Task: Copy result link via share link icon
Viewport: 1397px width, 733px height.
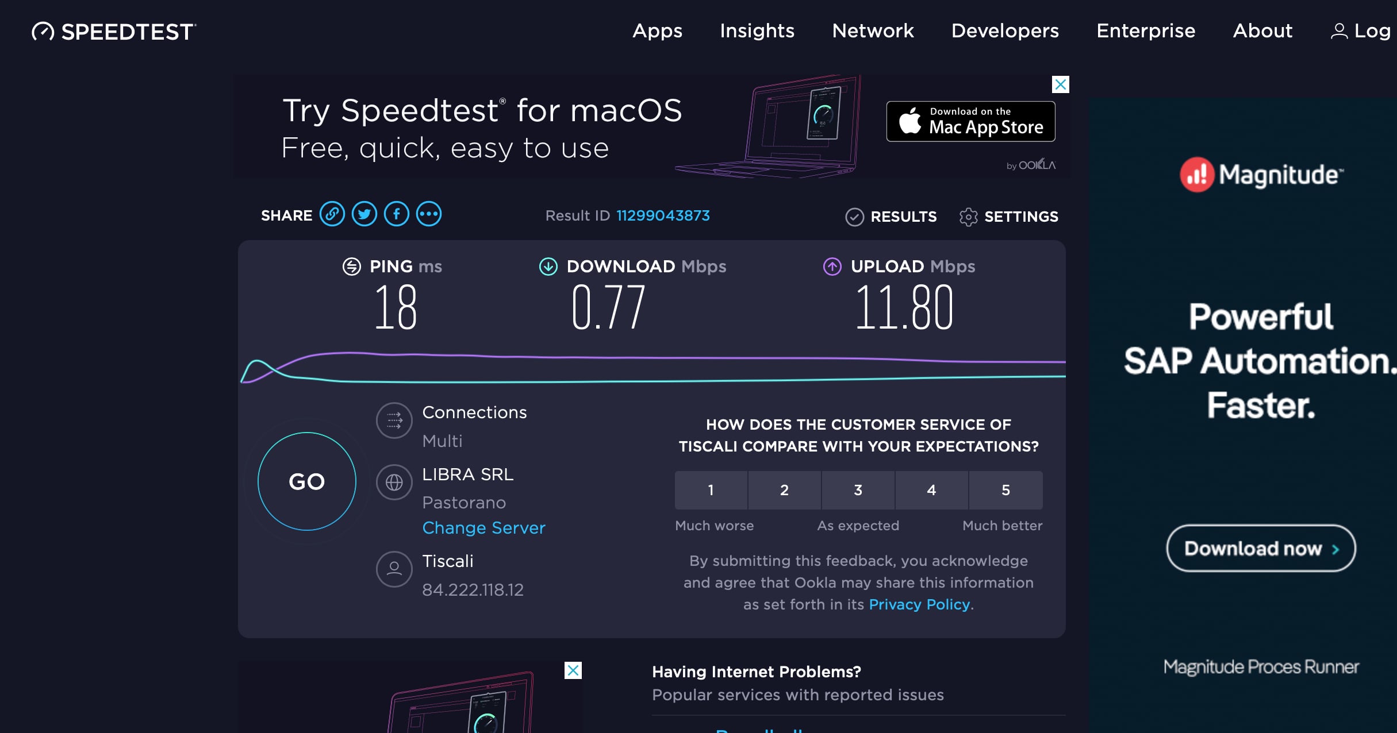Action: (x=332, y=214)
